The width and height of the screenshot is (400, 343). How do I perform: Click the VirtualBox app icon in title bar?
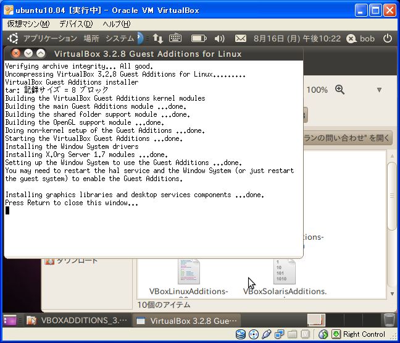pos(9,11)
